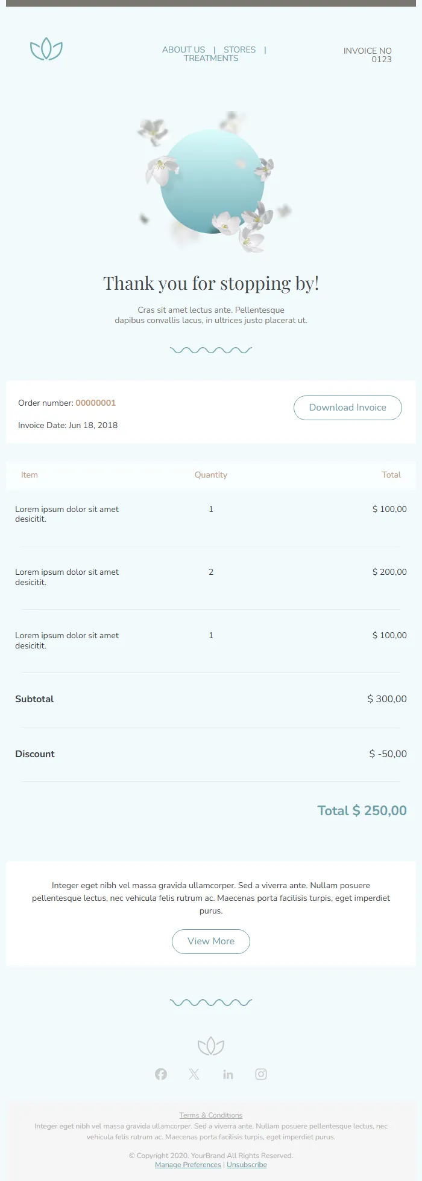Go to the TREATMENTS menu link
The image size is (422, 1181).
point(211,59)
